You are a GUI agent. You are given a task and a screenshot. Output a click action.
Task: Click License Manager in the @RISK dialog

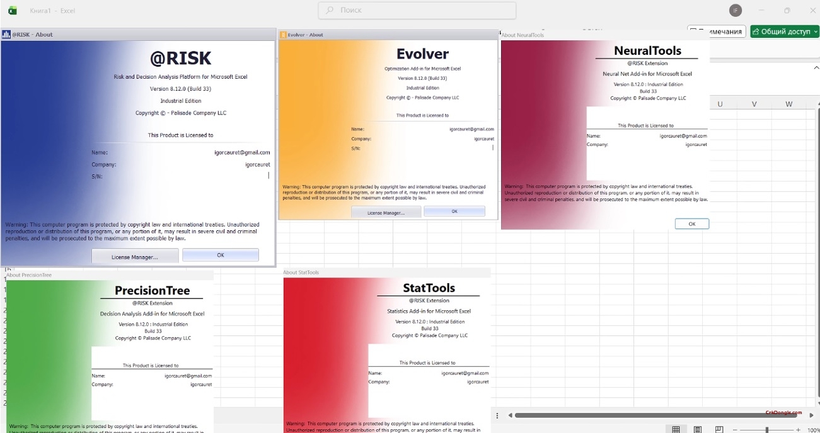click(x=135, y=256)
